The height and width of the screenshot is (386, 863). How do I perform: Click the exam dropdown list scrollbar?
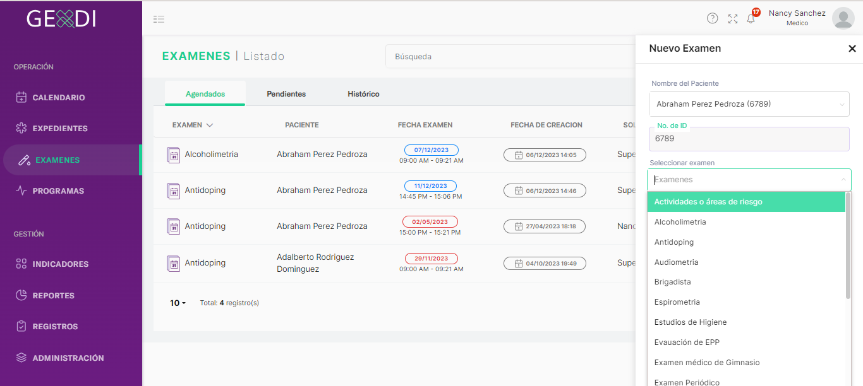(848, 246)
